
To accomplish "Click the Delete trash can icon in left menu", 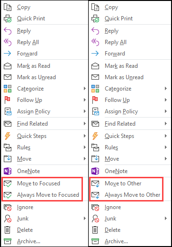I will (7, 230).
